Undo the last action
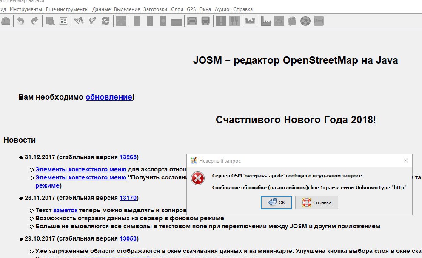The width and height of the screenshot is (422, 258). [21, 21]
